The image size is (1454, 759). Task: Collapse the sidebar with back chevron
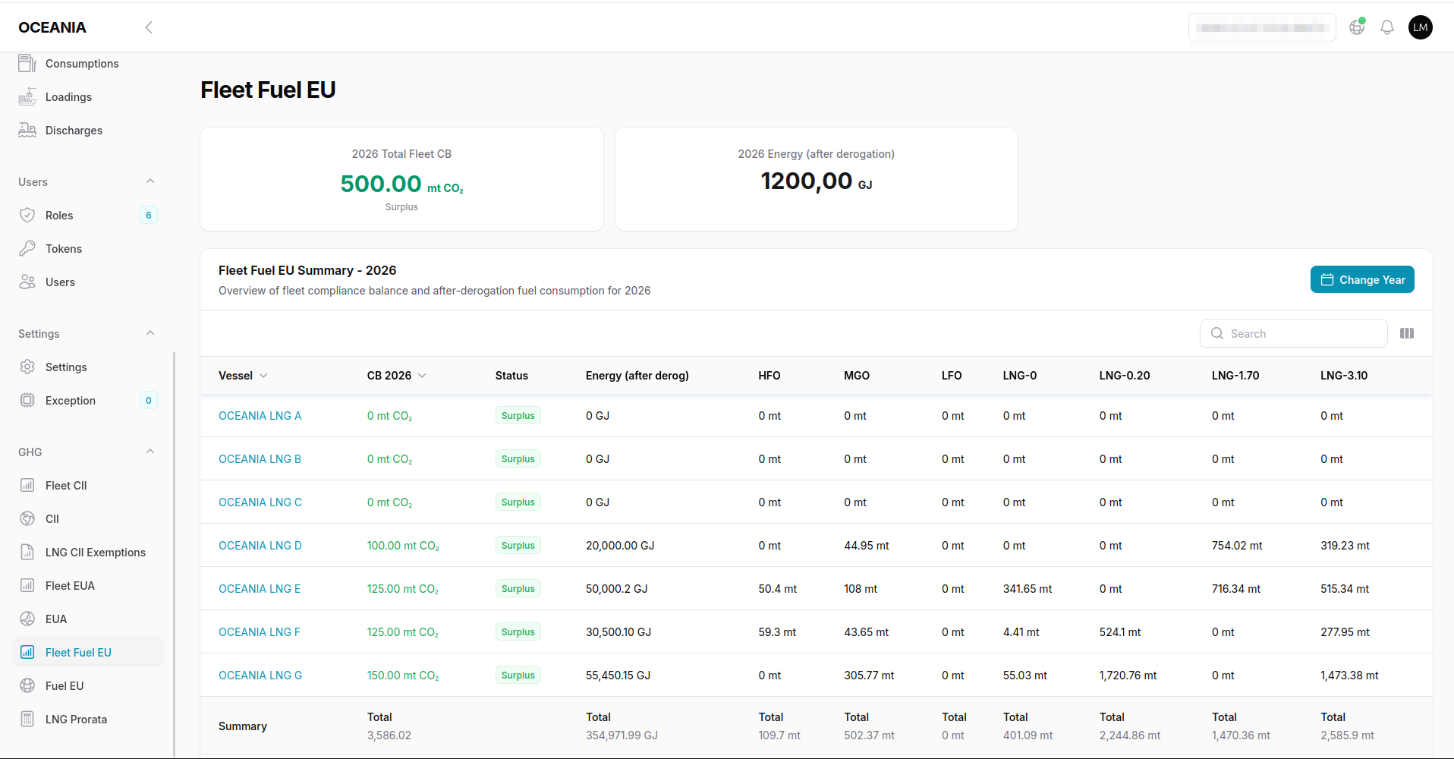tap(149, 27)
